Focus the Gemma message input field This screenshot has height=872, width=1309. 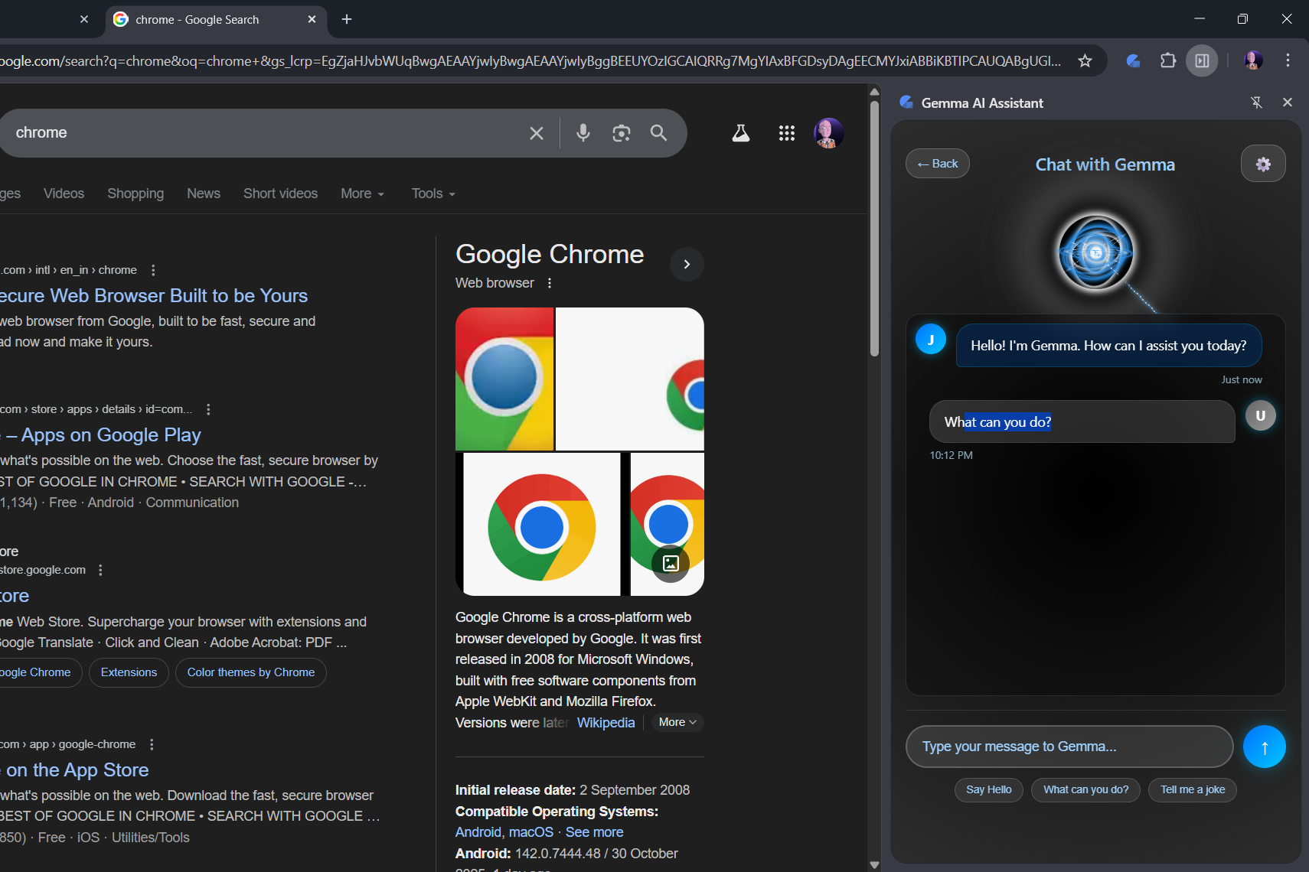[1069, 747]
